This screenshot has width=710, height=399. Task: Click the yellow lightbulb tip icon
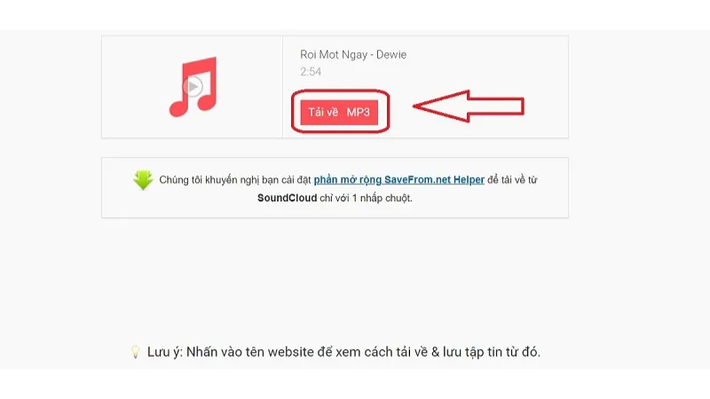[136, 352]
